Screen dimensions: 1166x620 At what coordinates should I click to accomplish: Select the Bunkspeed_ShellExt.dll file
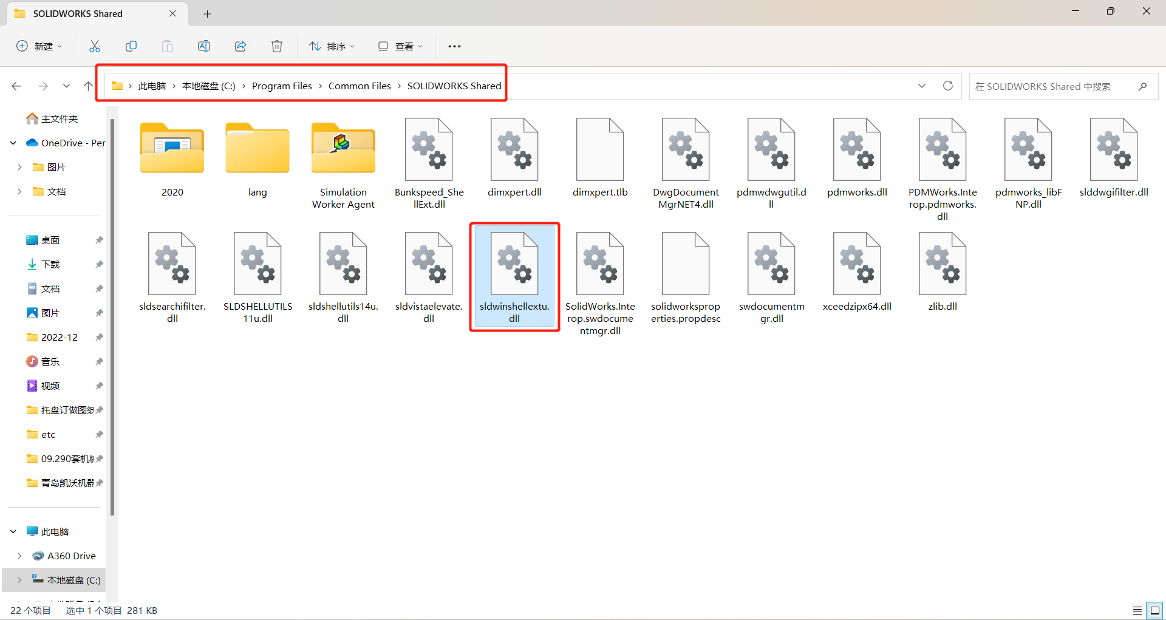[x=429, y=164]
